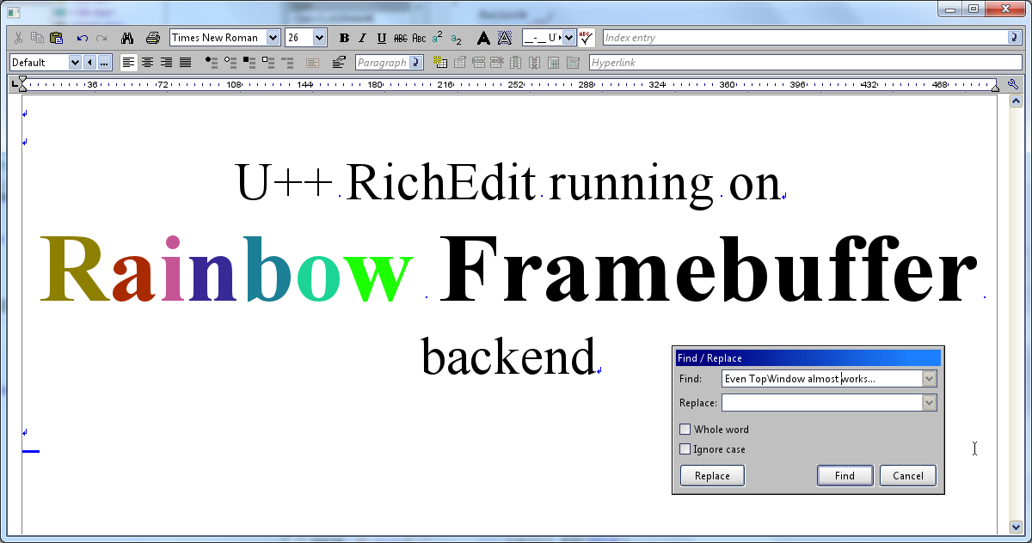This screenshot has height=543, width=1032.
Task: Open Find with the binoculars icon
Action: coord(127,38)
